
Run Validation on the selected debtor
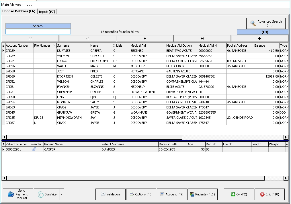click(x=110, y=194)
